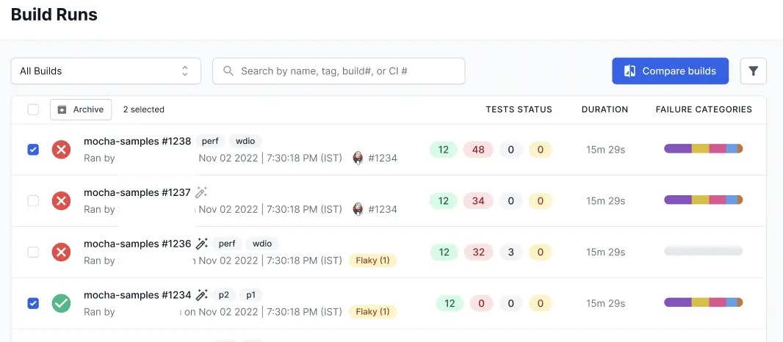
Task: Click magic wand icon beside mocha-samples #1236
Action: tap(202, 244)
